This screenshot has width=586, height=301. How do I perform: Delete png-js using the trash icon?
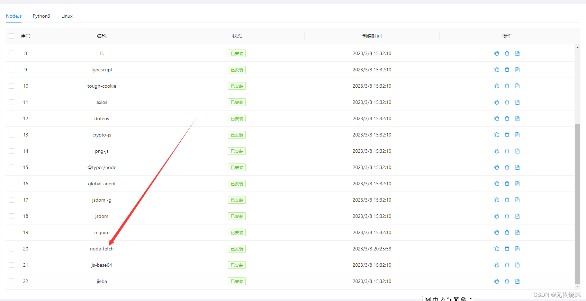pyautogui.click(x=507, y=151)
